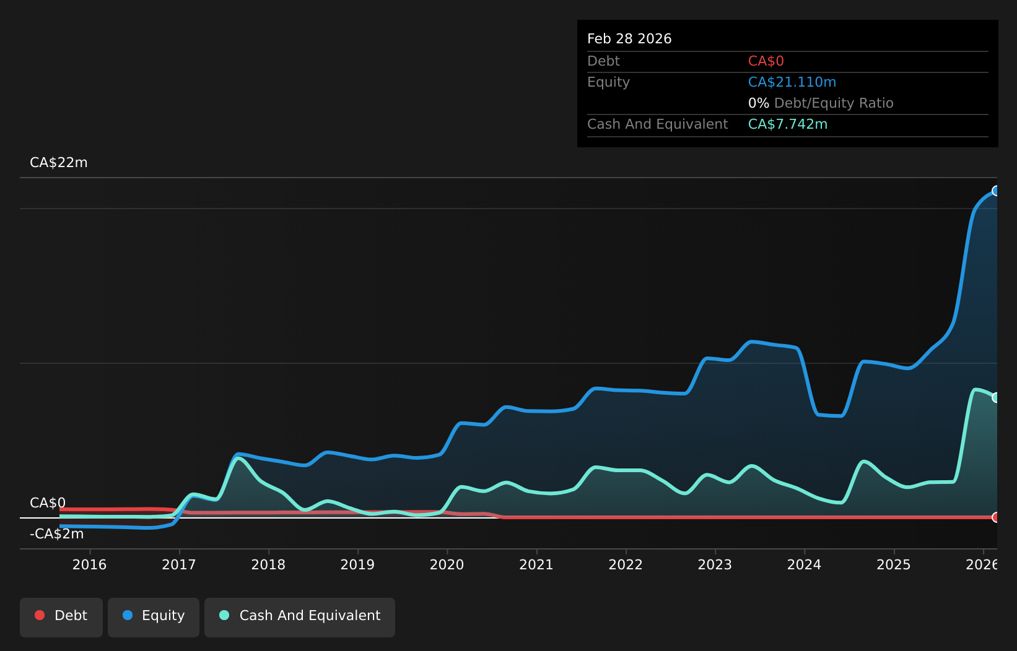Screen dimensions: 1017x651
Task: Click the 2016 x-axis label
Action: 90,564
